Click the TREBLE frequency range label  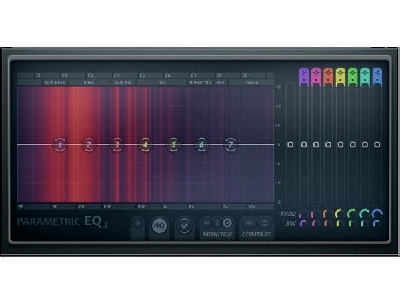tap(251, 83)
